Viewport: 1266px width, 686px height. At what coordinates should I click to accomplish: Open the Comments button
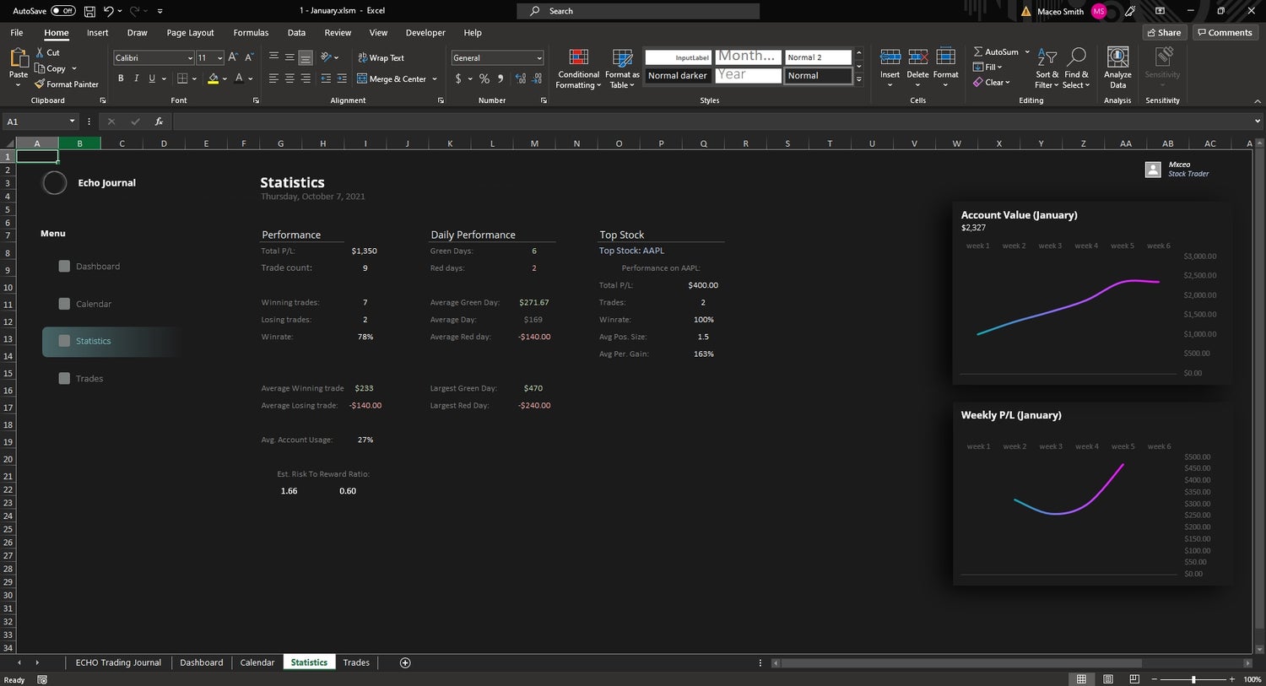click(1225, 33)
